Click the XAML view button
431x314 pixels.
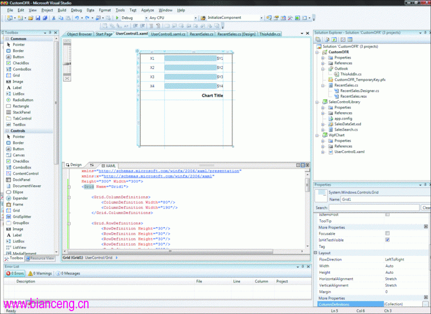[109, 166]
